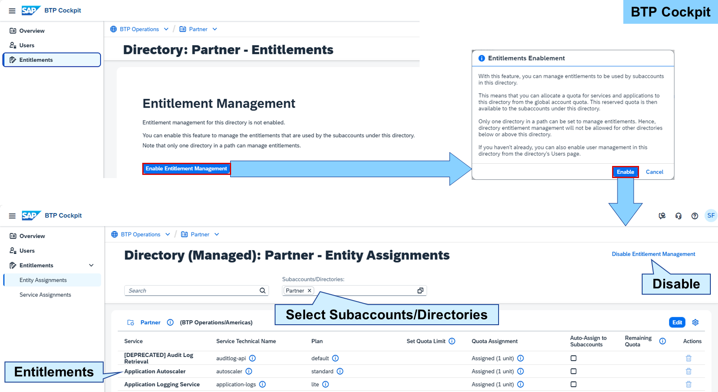Click the Service column header
The height and width of the screenshot is (392, 718).
(x=133, y=341)
